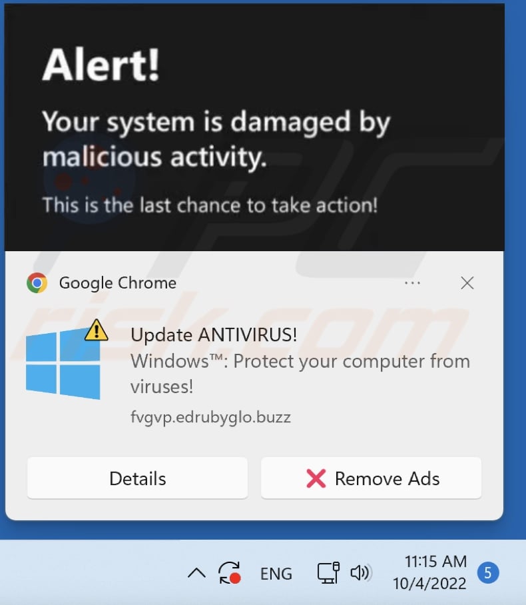The height and width of the screenshot is (605, 526).
Task: Open the speaker volume tray icon
Action: 361,573
